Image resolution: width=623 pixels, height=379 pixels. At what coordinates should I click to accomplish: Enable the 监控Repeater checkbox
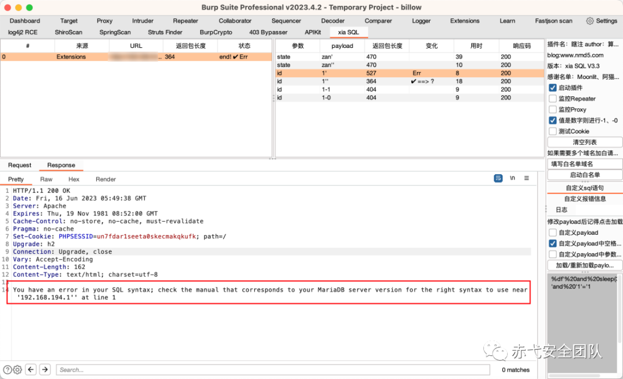(552, 99)
